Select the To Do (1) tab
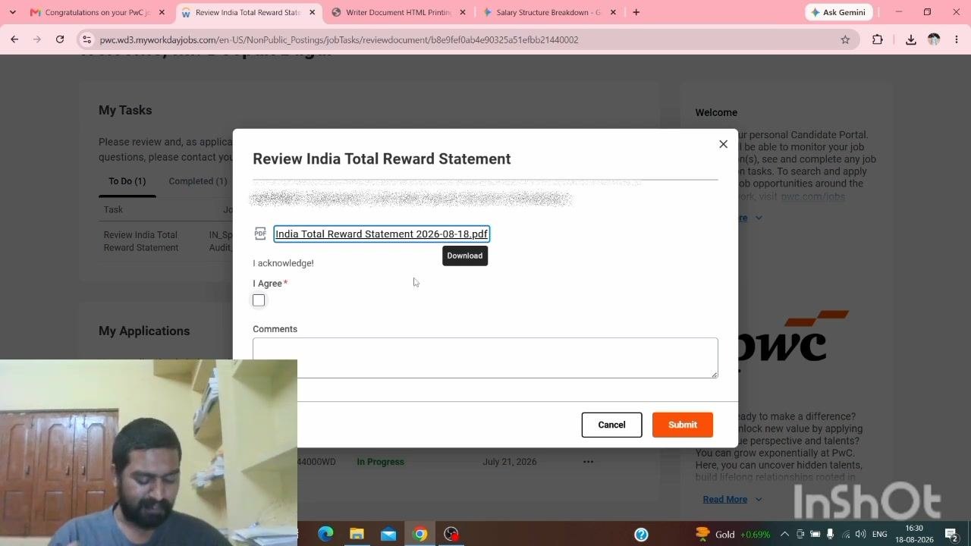Screen dimensions: 971x546 [127, 181]
